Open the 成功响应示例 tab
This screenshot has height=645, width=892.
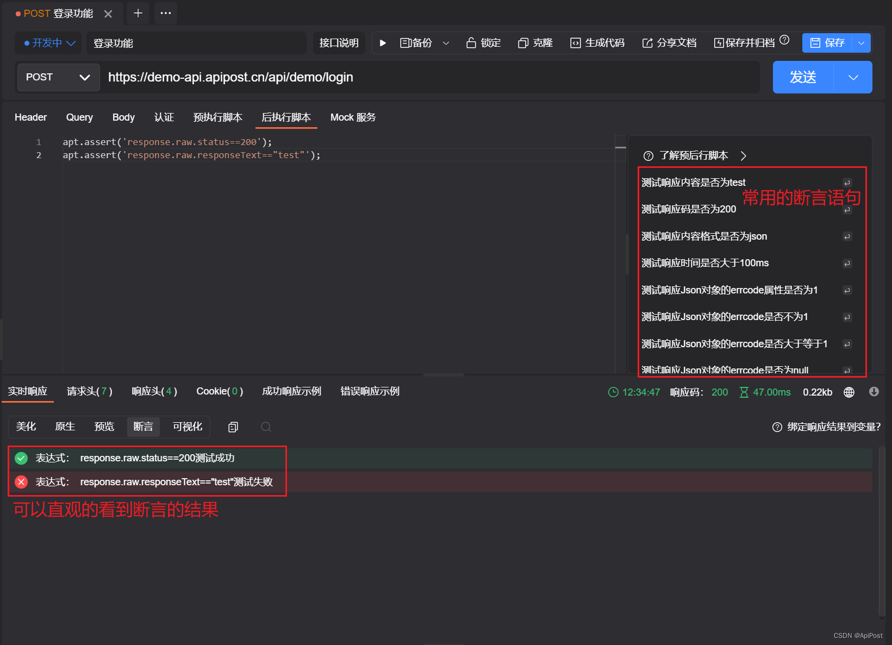click(x=292, y=391)
